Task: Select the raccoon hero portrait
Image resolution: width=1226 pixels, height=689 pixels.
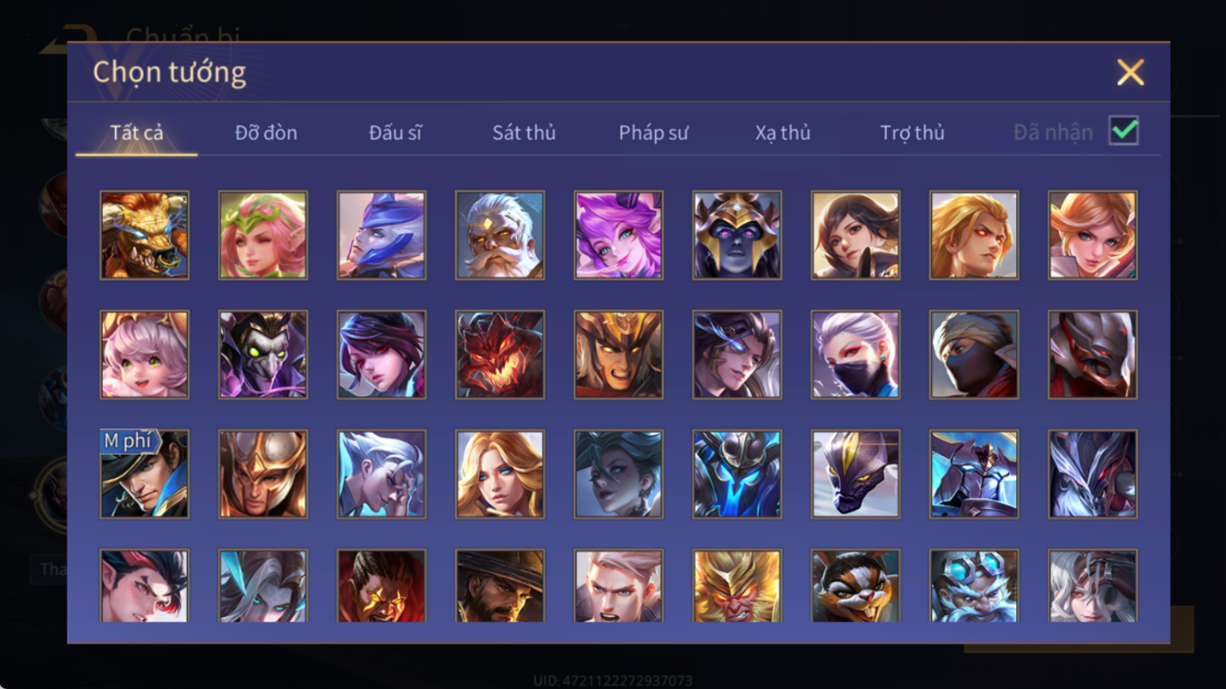Action: 855,585
